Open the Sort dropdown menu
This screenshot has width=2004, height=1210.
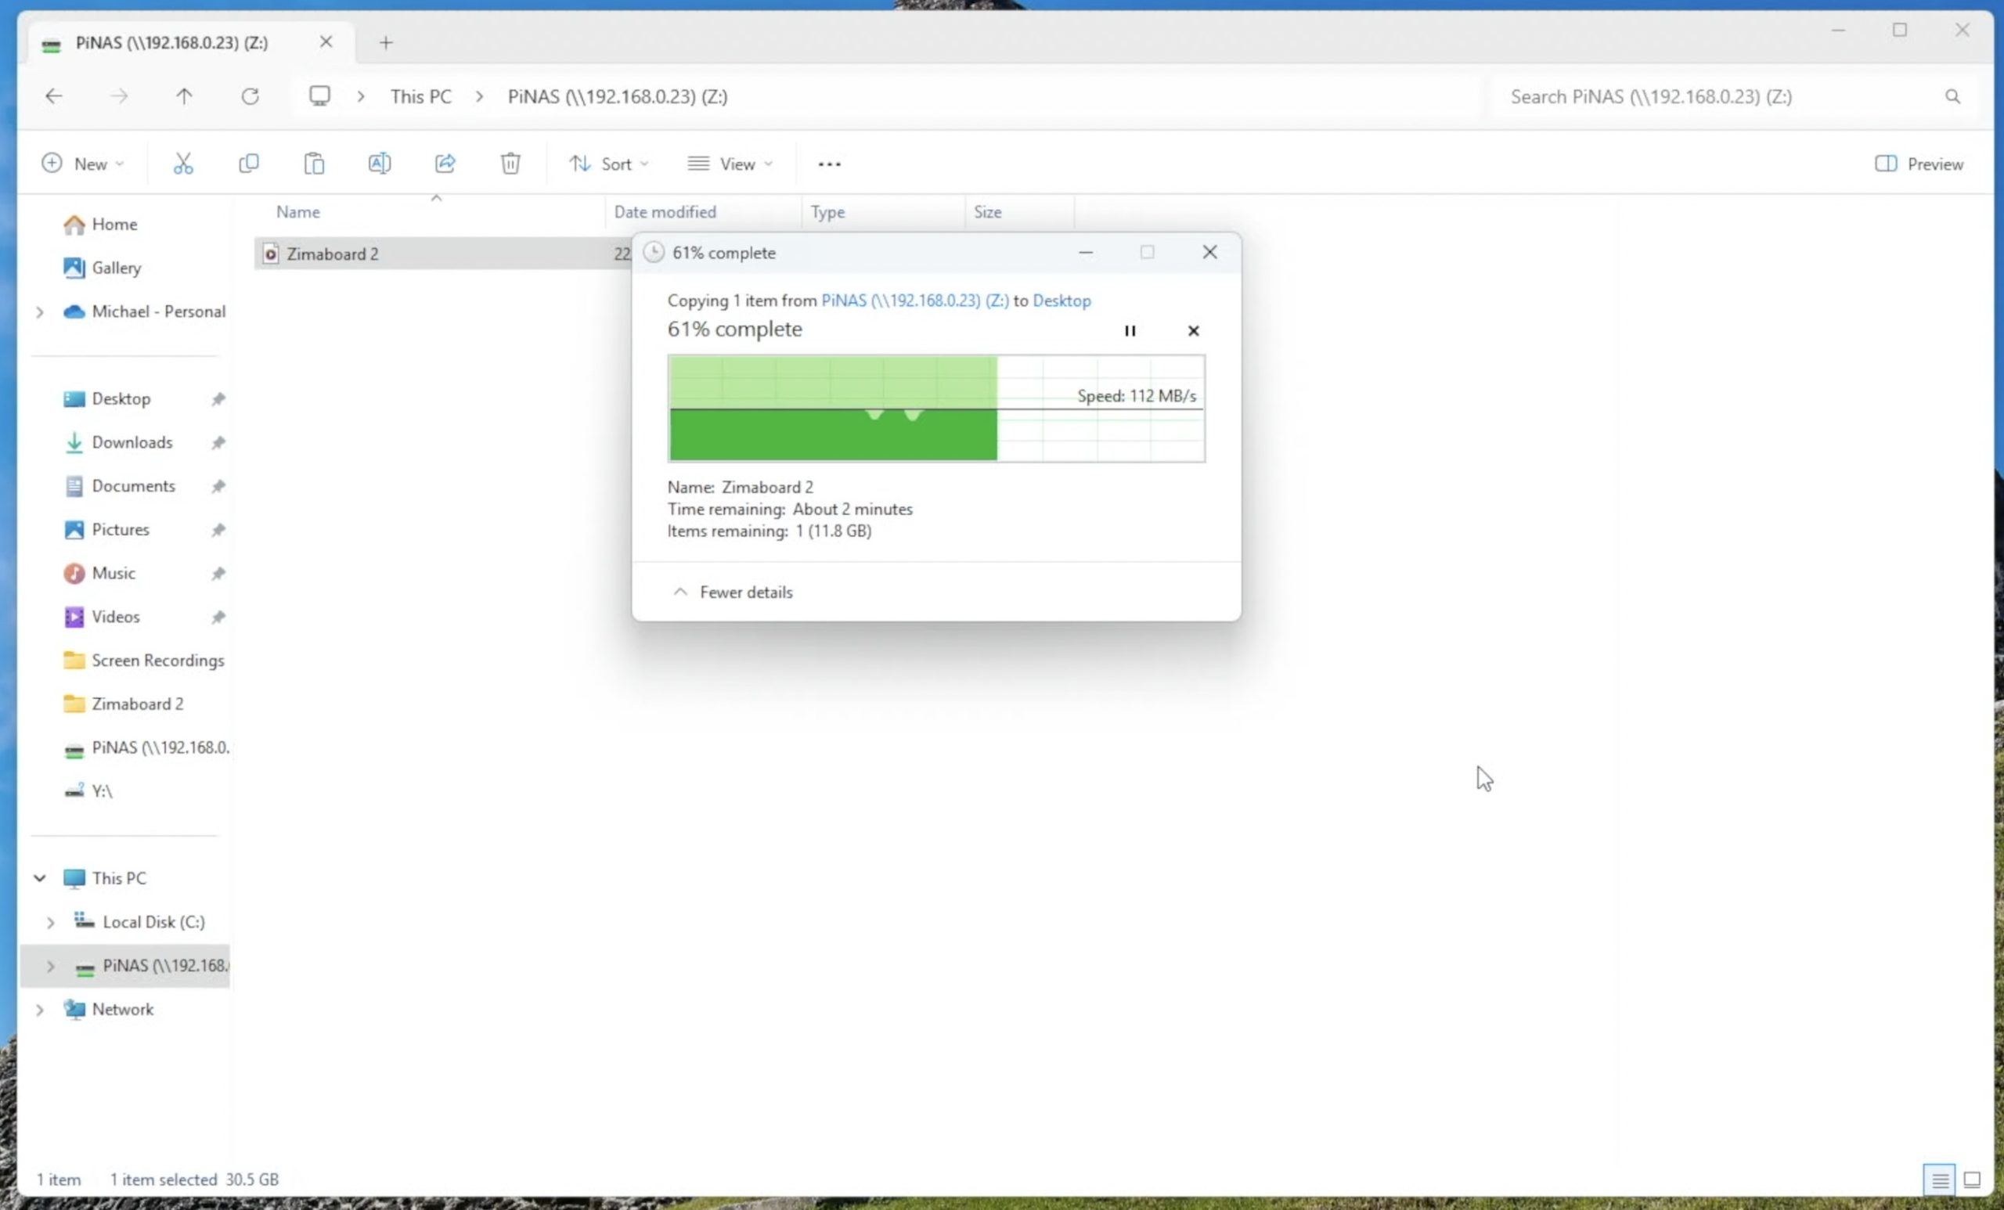point(609,164)
